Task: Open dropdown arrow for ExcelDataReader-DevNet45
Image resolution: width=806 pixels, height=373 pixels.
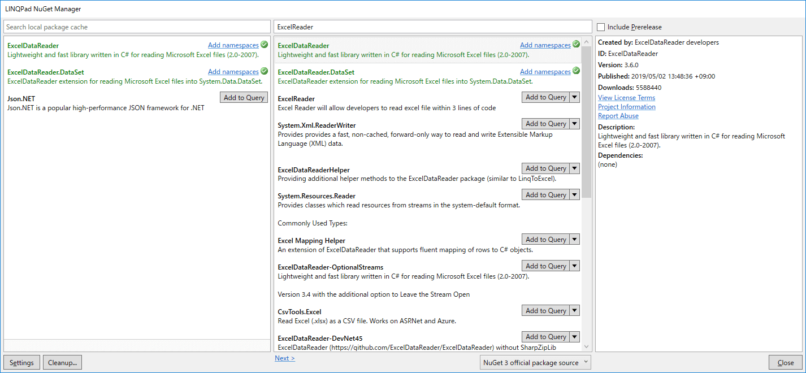Action: 575,337
